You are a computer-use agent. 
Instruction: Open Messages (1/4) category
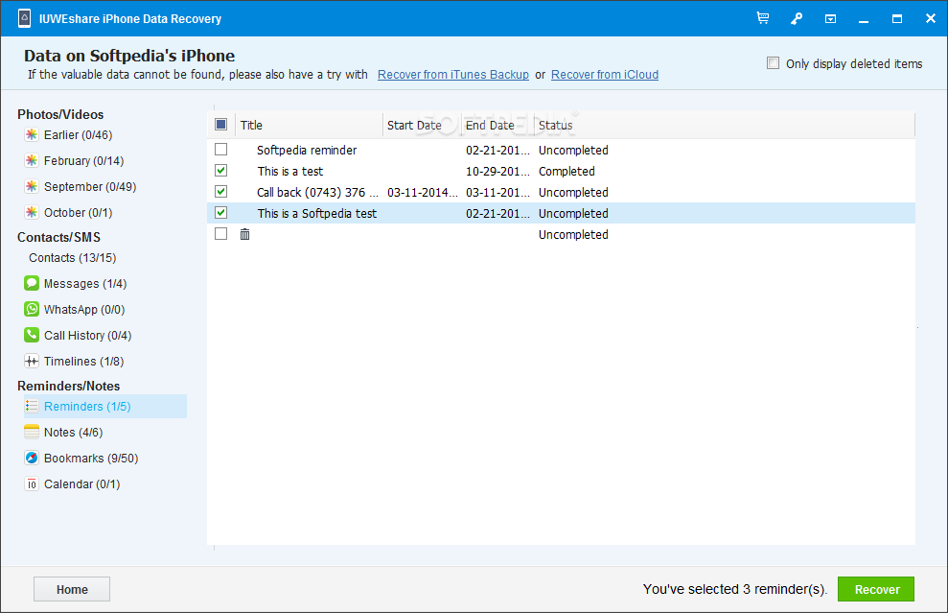pos(85,284)
